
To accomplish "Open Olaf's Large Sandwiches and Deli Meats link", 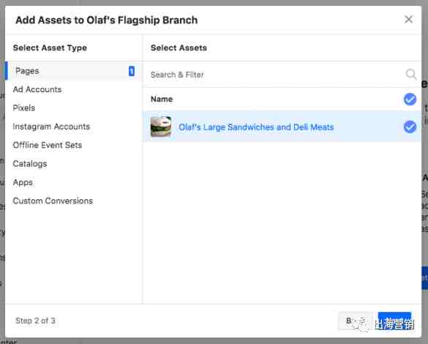I will pos(256,127).
